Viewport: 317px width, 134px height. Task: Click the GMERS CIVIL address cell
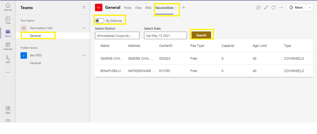[141, 59]
